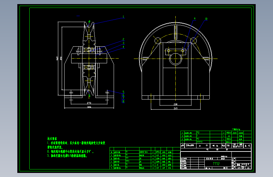273x177 pixels.
Task: Click part callout number 6
Action: [x=123, y=95]
